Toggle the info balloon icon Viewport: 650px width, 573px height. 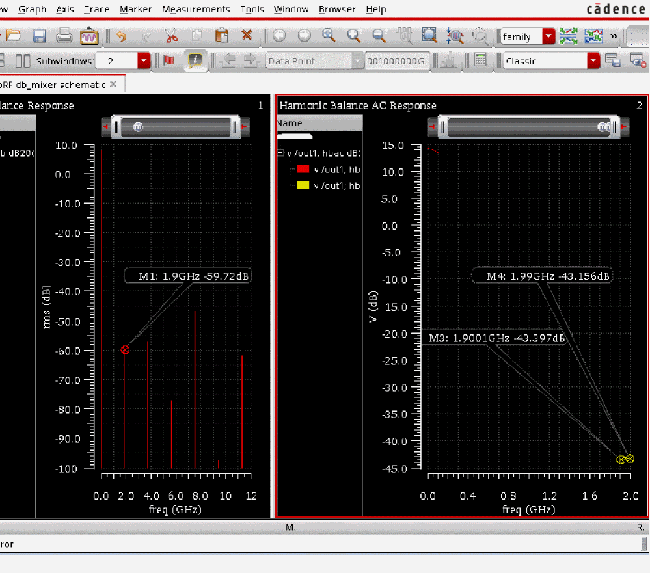coord(195,60)
